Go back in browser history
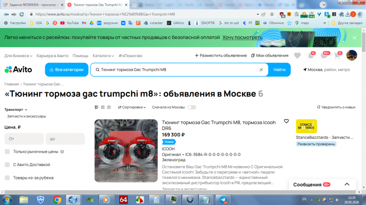366x205 pixels. coord(6,14)
